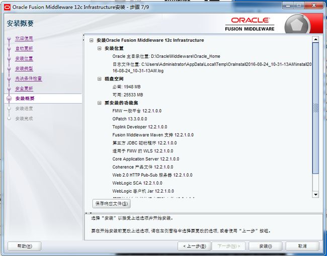The width and height of the screenshot is (327, 256).
Task: Select the Oracle 主目录位置 row
Action: (x=166, y=56)
